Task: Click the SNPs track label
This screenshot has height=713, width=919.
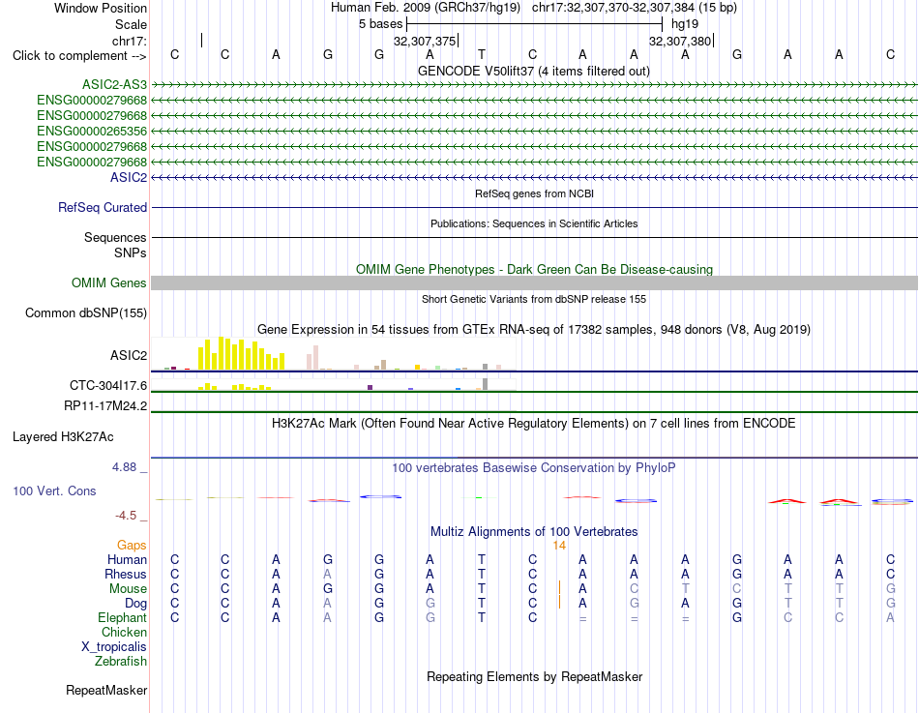Action: 131,253
